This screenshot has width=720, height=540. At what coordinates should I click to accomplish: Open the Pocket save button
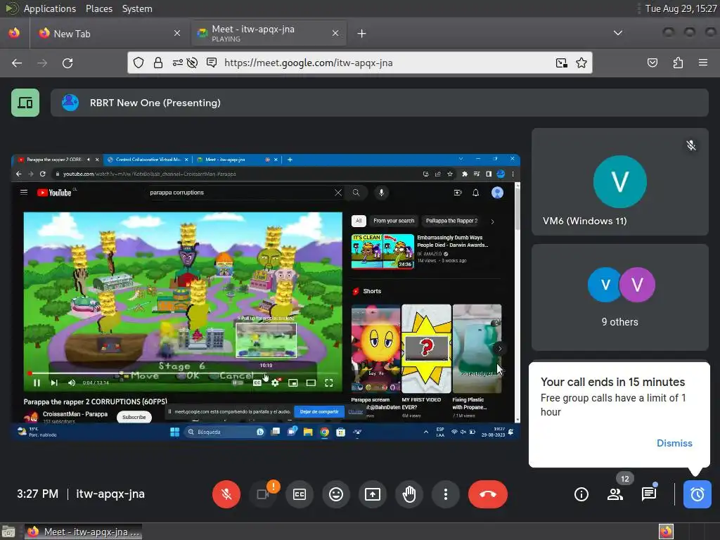[652, 63]
